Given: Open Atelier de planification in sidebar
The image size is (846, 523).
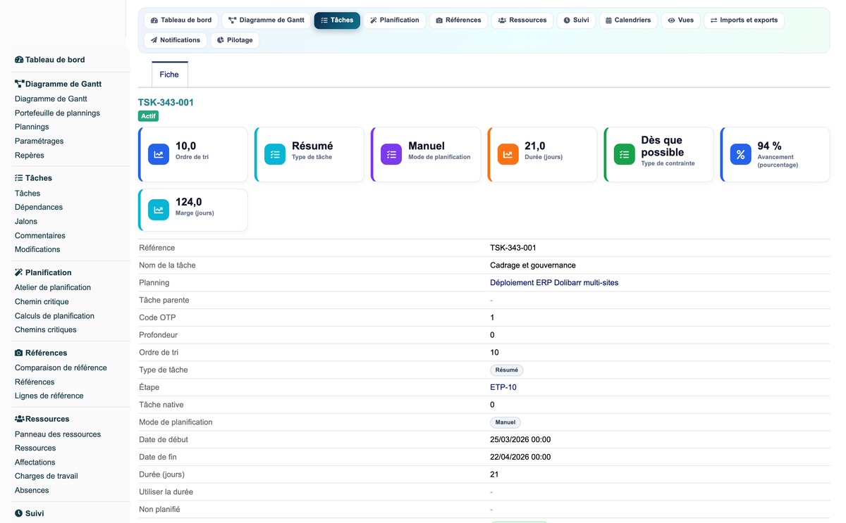Looking at the screenshot, I should [x=53, y=288].
